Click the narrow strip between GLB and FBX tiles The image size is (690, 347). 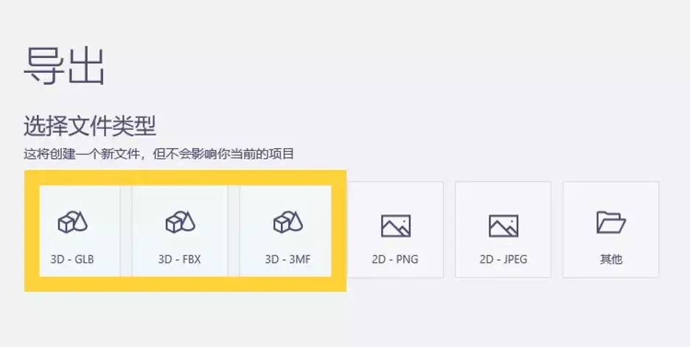[x=126, y=231]
